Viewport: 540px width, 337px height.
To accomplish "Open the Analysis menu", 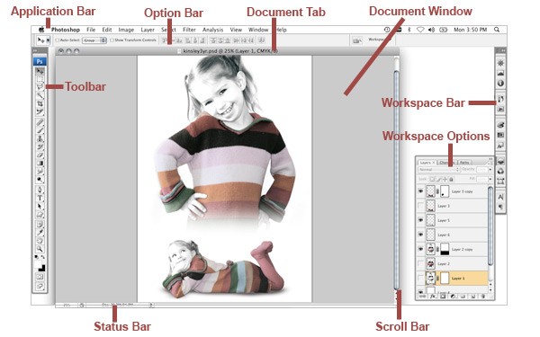I will click(212, 30).
